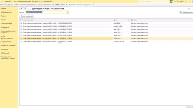Click Договор комиссии с Озон in Апрель row
The image size is (193, 108).
coord(139,26)
